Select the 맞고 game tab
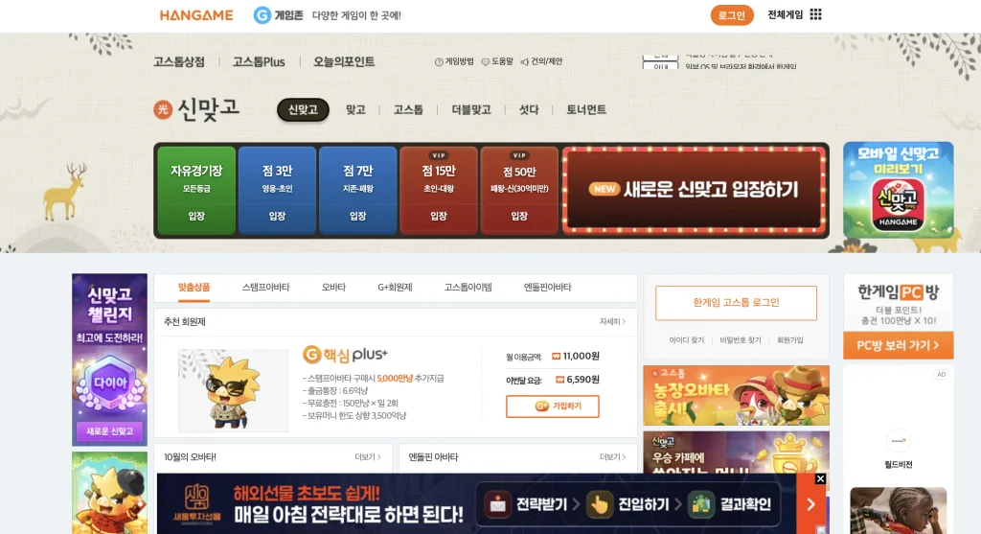This screenshot has height=534, width=981. tap(355, 109)
